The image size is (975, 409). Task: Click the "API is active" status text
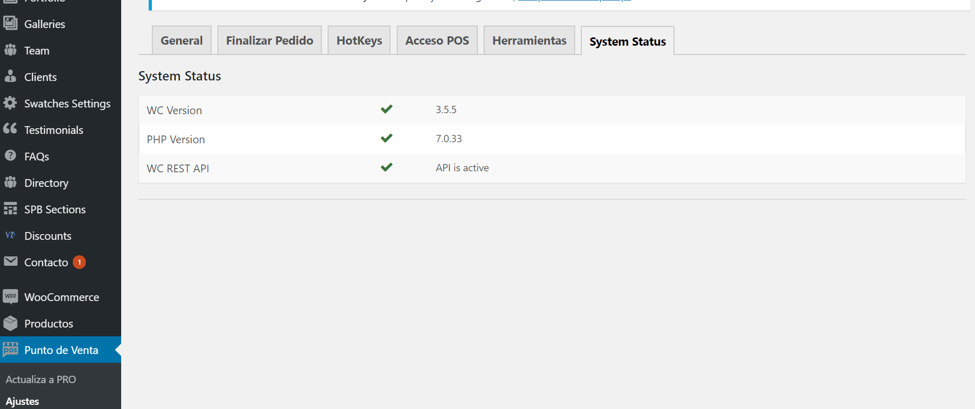(x=462, y=168)
